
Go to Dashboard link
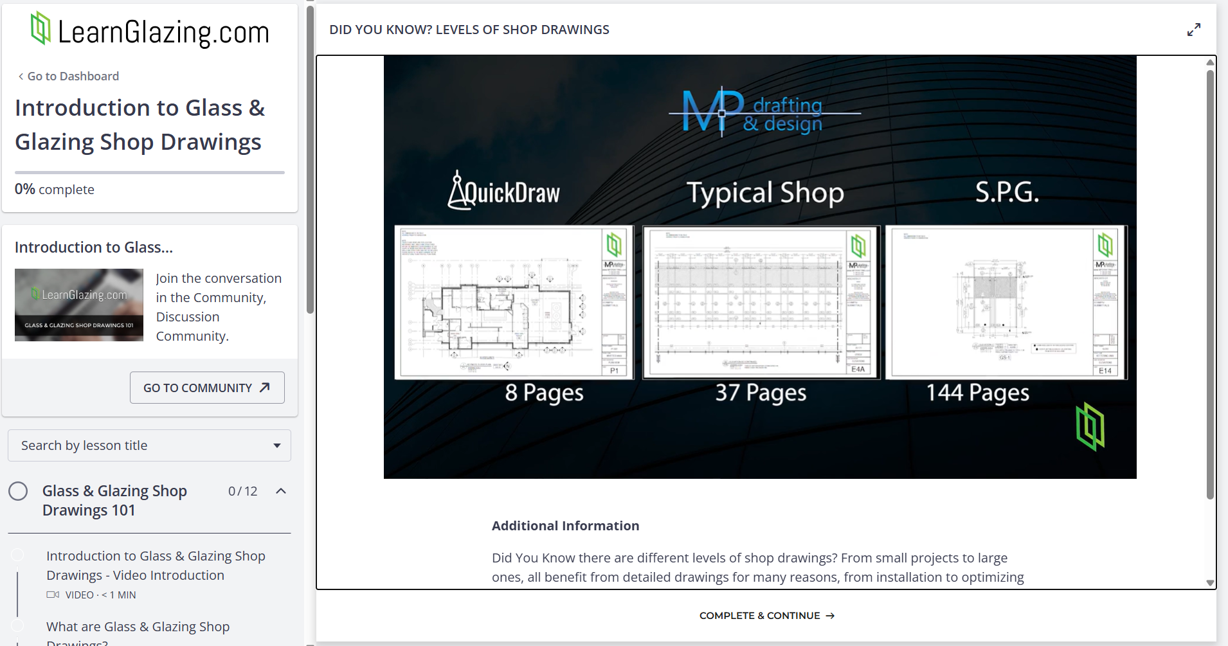[73, 76]
